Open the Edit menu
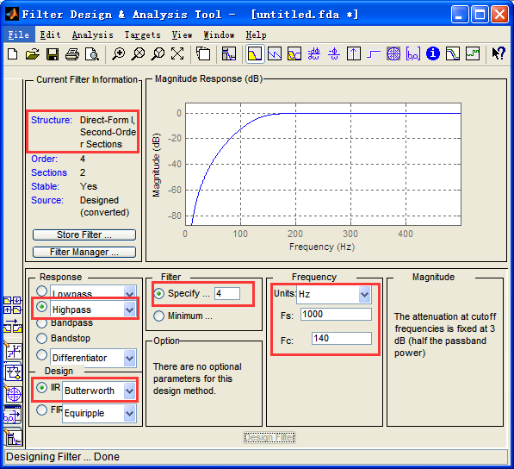Screen dimensions: 514x469 click(x=50, y=34)
